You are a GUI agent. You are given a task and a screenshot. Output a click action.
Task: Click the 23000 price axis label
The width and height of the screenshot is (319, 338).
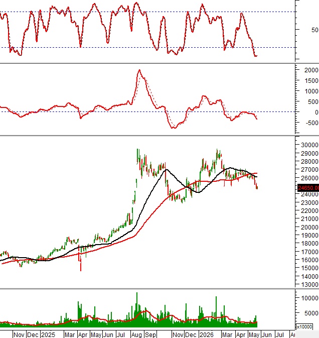point(309,202)
